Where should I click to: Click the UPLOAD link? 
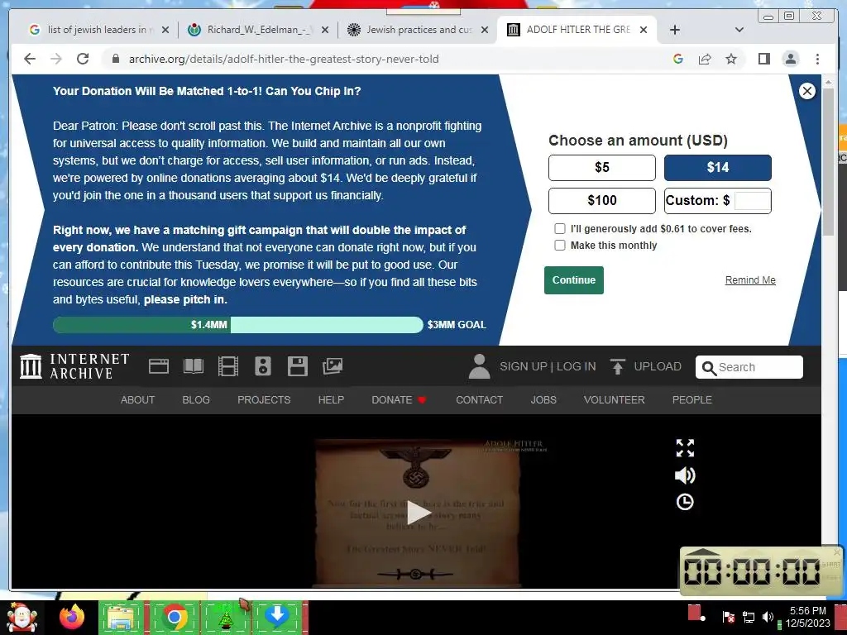coord(658,366)
